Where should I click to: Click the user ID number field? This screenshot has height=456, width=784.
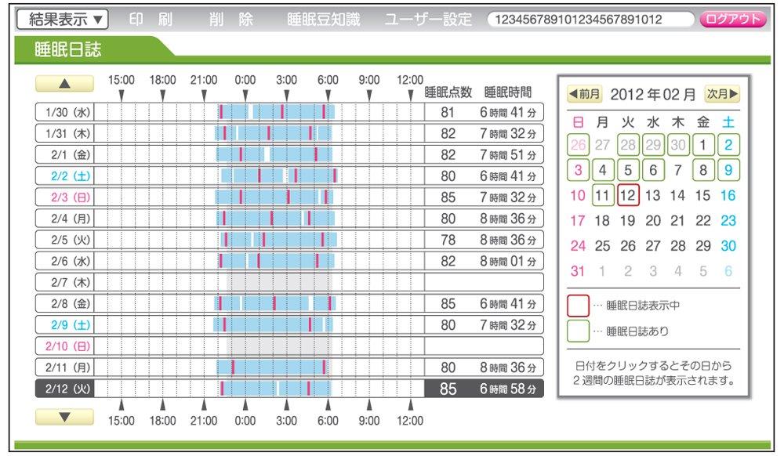click(590, 20)
